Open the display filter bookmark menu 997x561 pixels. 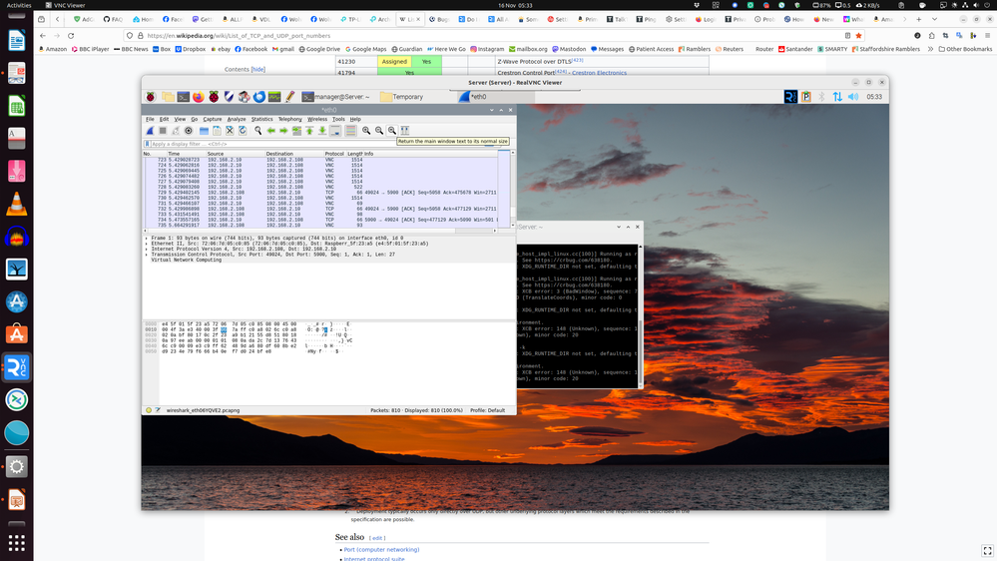(x=147, y=144)
